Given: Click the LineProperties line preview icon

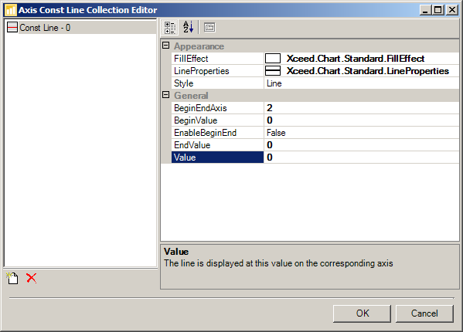Looking at the screenshot, I should click(273, 71).
